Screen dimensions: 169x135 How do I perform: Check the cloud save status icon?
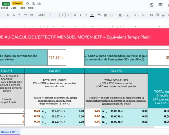click(39, 4)
